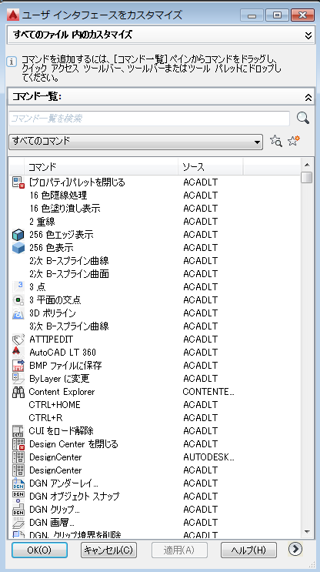Click the DGN アンダーレイ icon
Image resolution: width=320 pixels, height=572 pixels.
pyautogui.click(x=18, y=483)
